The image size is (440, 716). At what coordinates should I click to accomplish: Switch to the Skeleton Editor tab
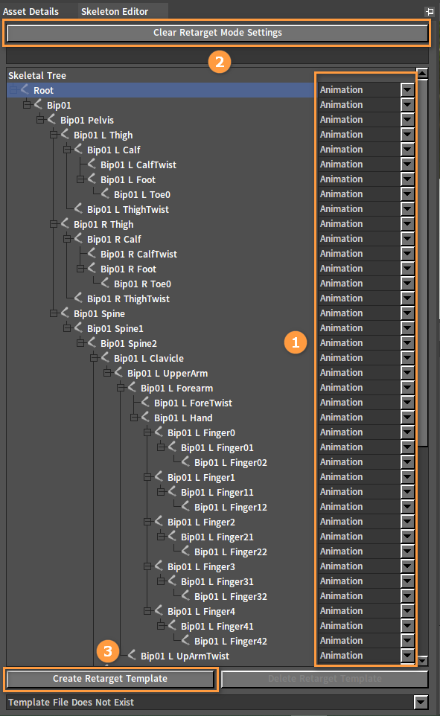[115, 11]
